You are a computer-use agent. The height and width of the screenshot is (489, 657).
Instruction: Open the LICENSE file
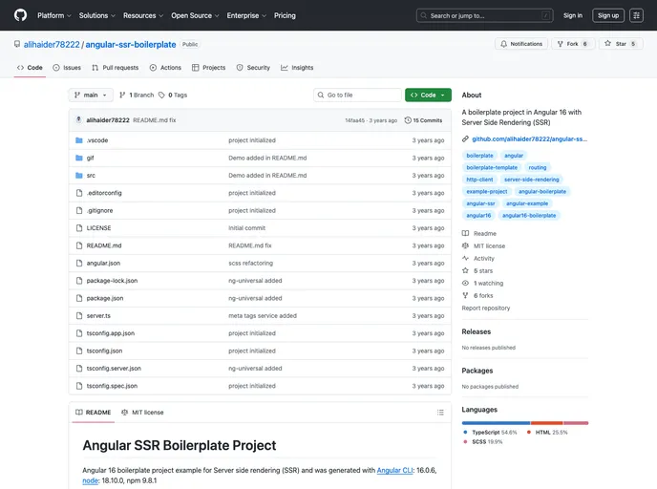(99, 228)
